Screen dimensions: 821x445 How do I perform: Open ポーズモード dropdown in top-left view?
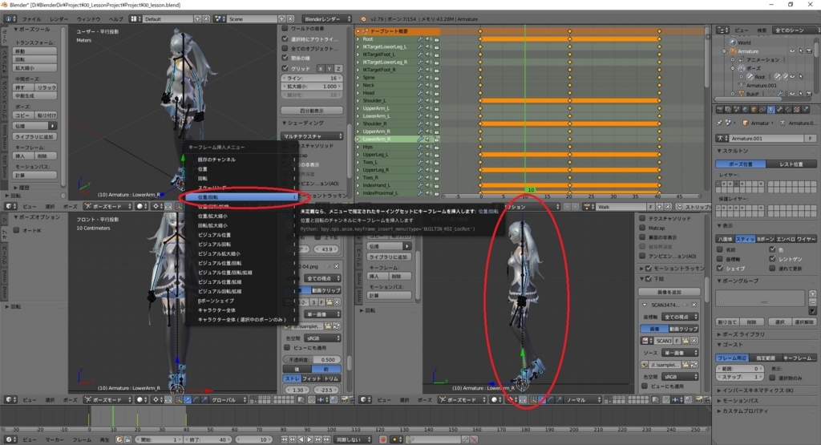point(108,206)
